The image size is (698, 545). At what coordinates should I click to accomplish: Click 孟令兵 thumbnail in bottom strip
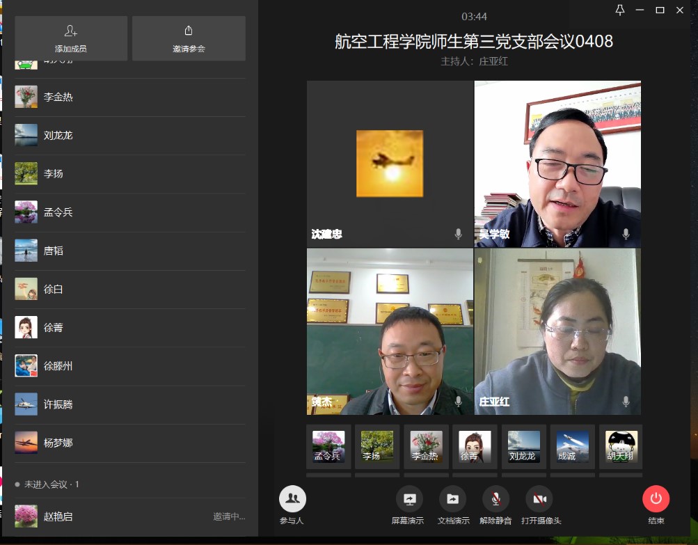(x=328, y=446)
